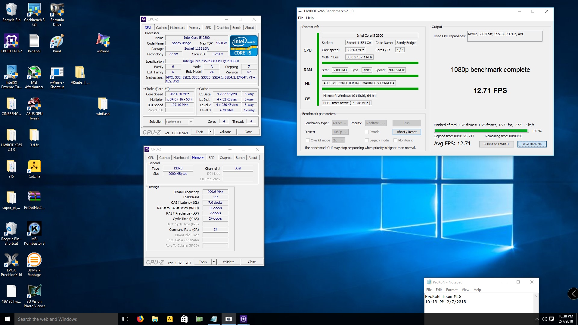
Task: Open Formula Drive desktop icon
Action: (57, 14)
